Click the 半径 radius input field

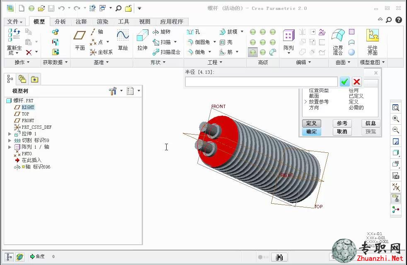pos(261,82)
